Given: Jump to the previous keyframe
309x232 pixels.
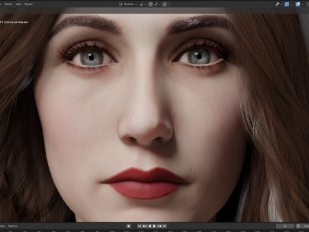Looking at the screenshot, I should [144, 226].
